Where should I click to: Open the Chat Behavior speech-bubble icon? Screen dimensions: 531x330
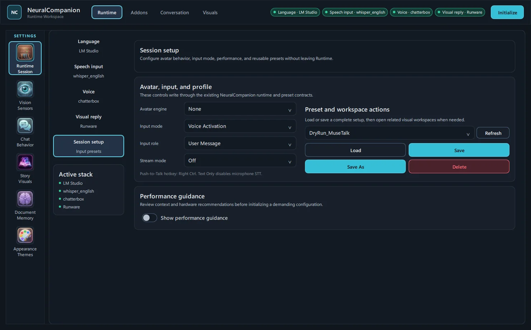click(25, 126)
